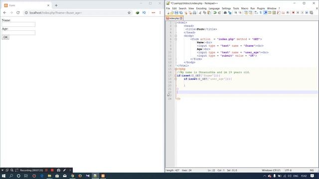This screenshot has height=179, width=319.
Task: Open Windows taskbar search magnifier
Action: 11,176
